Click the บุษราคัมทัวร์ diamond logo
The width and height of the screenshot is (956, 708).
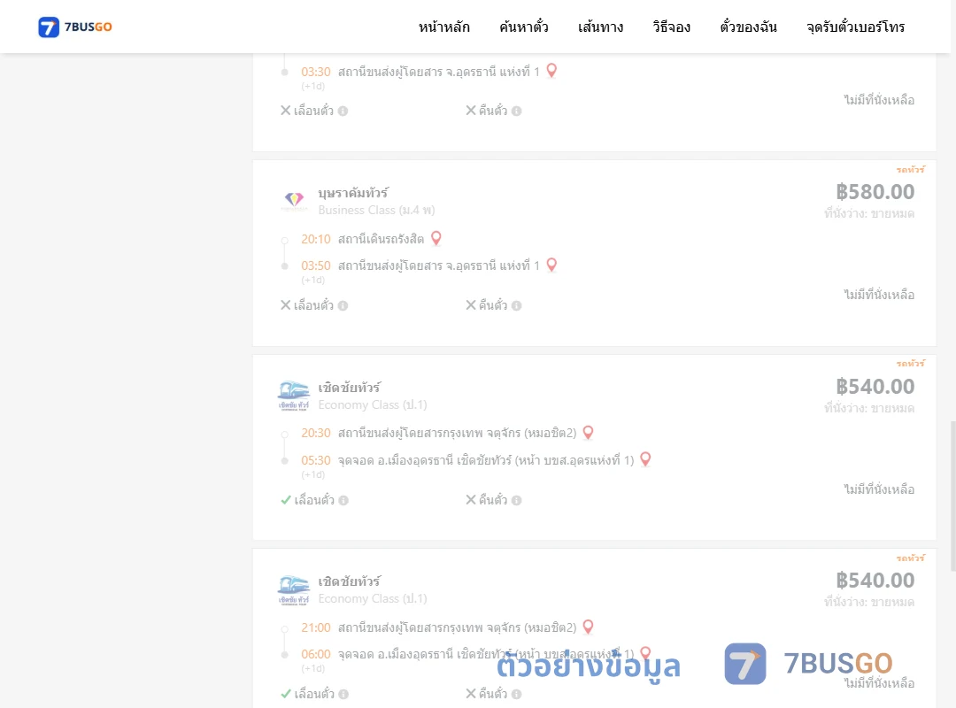point(294,201)
